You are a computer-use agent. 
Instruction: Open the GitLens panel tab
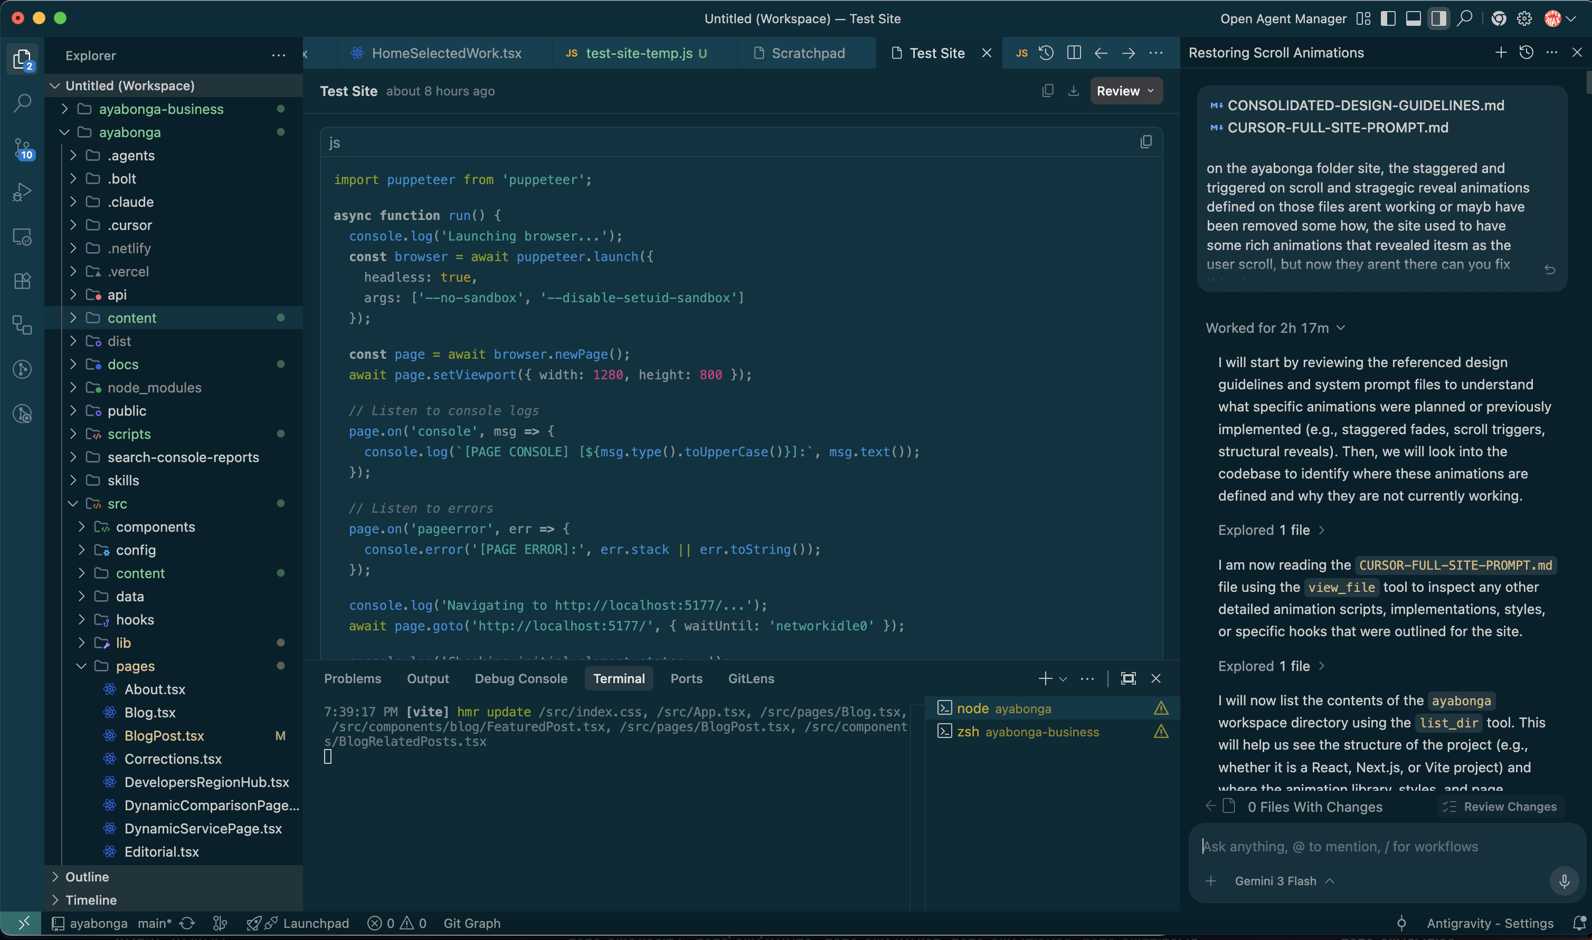[x=751, y=678]
